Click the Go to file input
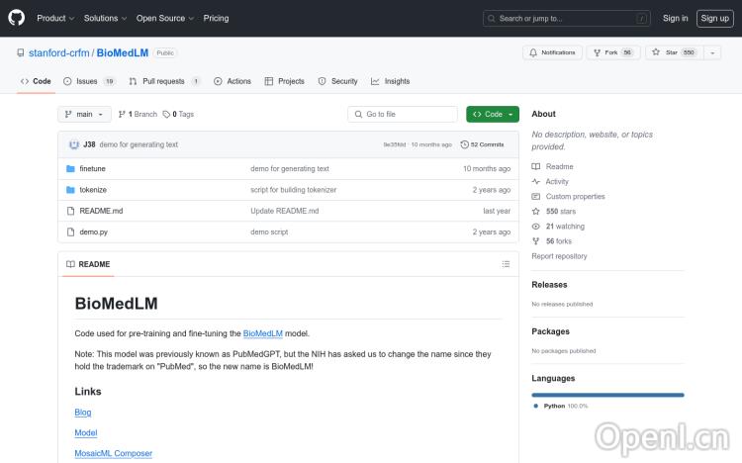 pyautogui.click(x=404, y=114)
